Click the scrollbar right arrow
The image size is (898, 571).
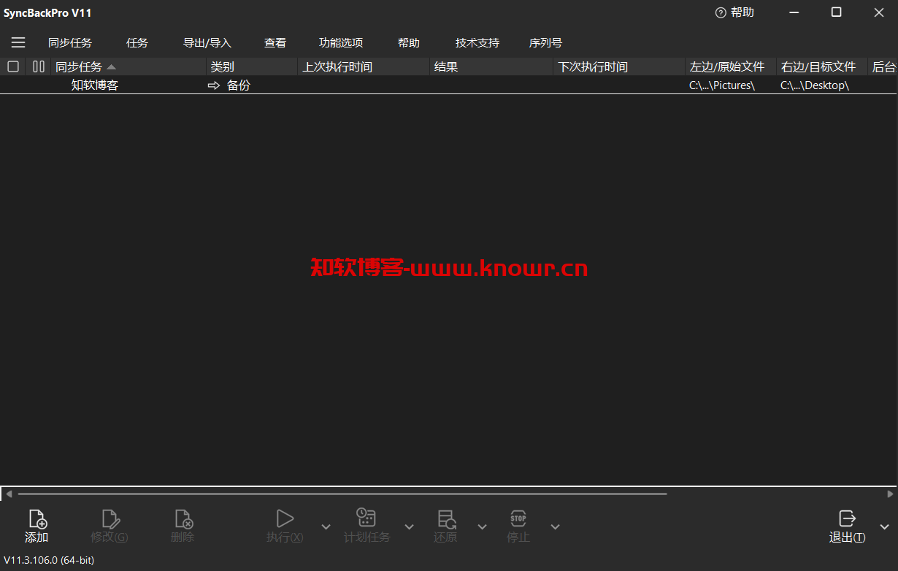tap(890, 494)
